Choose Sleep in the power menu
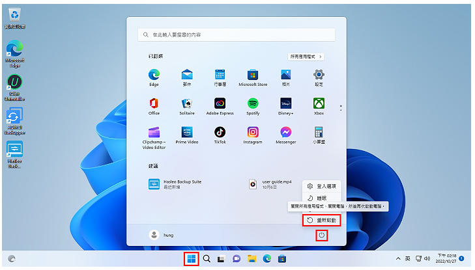 pyautogui.click(x=321, y=198)
